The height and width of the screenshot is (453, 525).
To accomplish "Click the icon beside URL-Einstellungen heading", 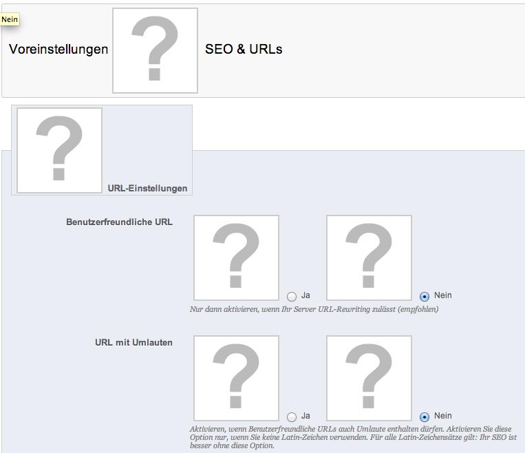I will pos(59,150).
